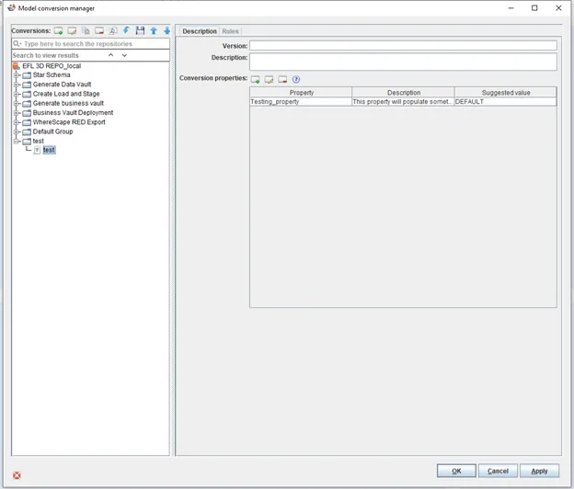574x489 pixels.
Task: Select the Star Schema tree item
Action: [x=52, y=75]
